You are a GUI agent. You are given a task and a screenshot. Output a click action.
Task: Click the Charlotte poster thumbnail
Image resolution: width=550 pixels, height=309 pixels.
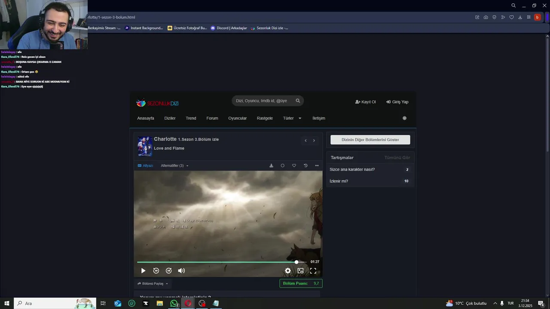coord(145,146)
